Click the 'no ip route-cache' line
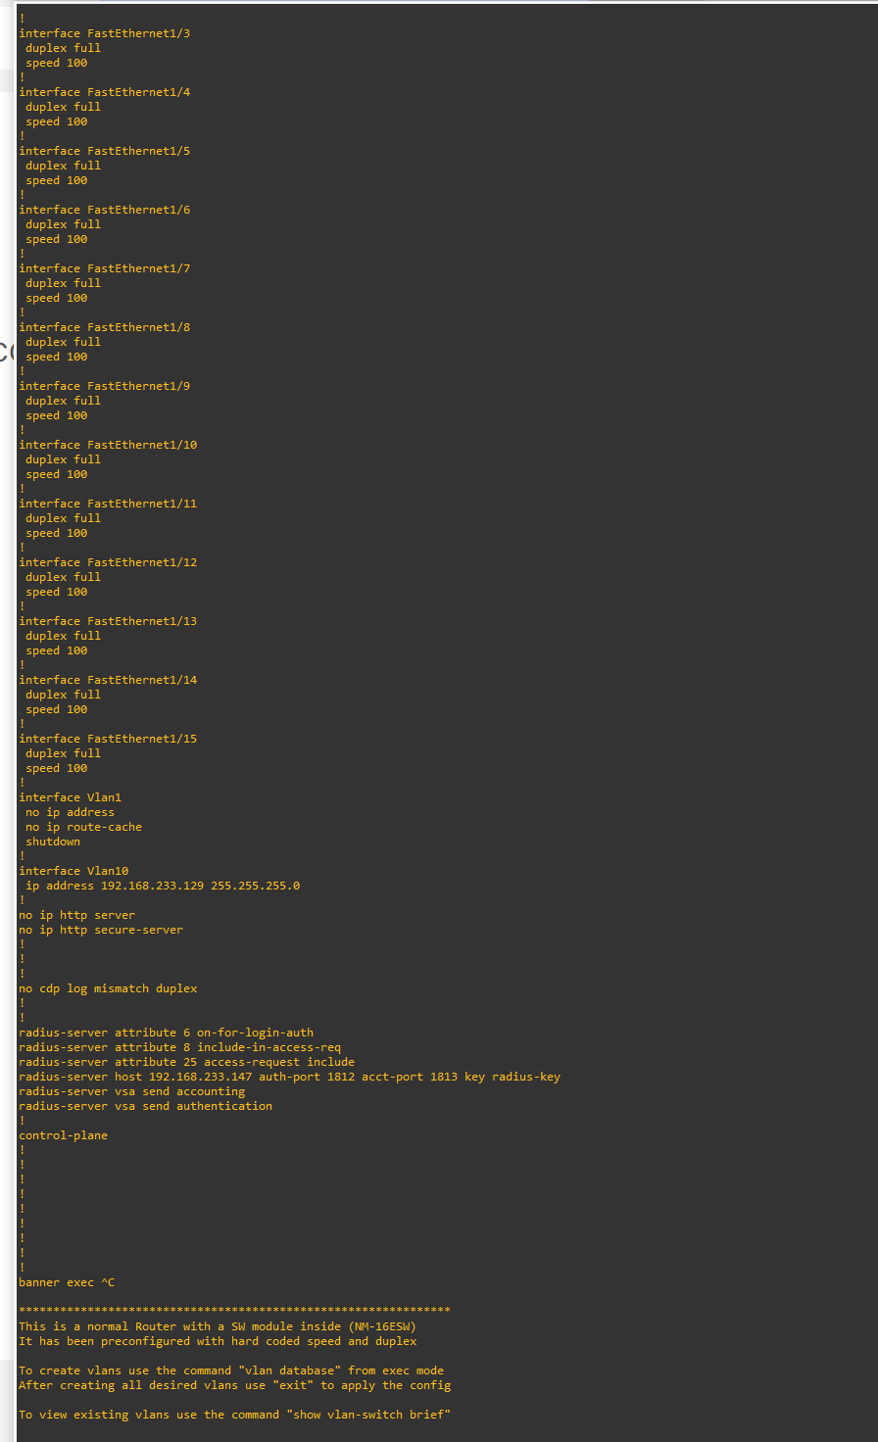 pos(84,827)
